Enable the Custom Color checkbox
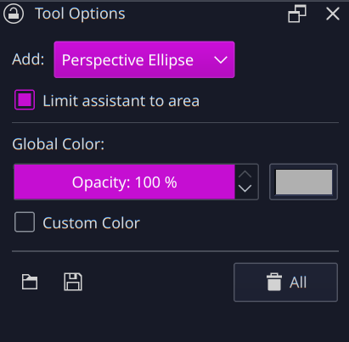 (25, 222)
